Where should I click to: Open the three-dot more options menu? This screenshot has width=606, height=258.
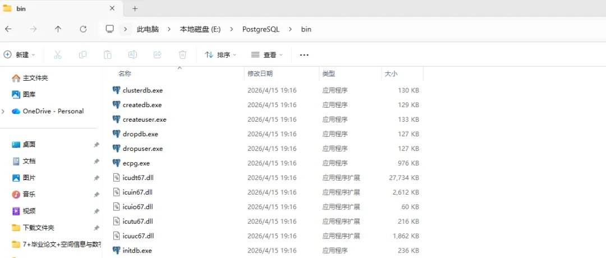pyautogui.click(x=304, y=55)
